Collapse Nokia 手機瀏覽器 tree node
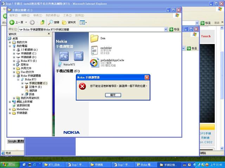Viewport: 225px width, 168px height. tap(14, 76)
